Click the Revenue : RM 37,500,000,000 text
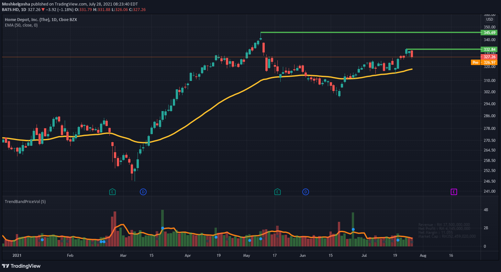The width and height of the screenshot is (501, 272). pyautogui.click(x=444, y=225)
